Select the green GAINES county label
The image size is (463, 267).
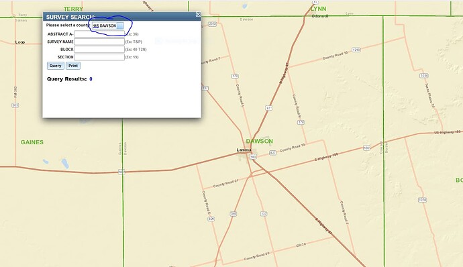[32, 142]
